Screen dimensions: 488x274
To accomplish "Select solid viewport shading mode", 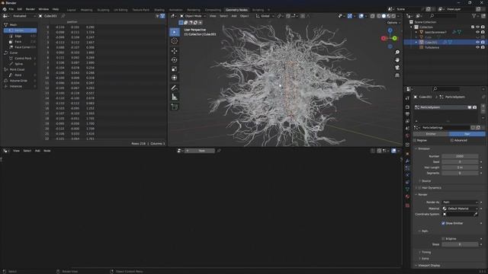I will coord(384,16).
